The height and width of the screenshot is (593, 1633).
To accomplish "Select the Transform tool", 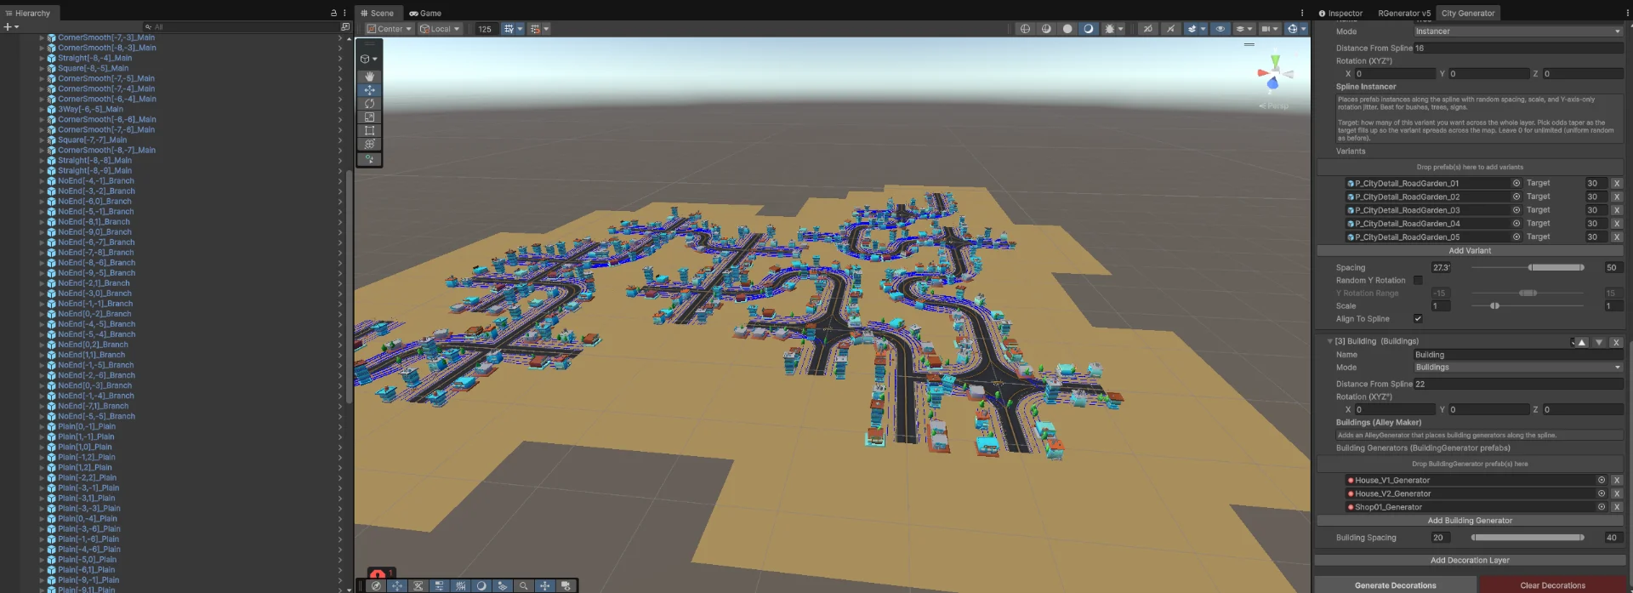I will 369,145.
